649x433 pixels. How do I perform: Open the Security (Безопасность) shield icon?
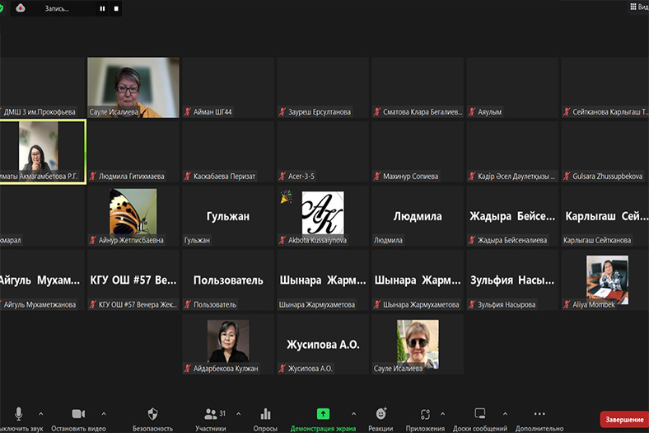coord(152,414)
